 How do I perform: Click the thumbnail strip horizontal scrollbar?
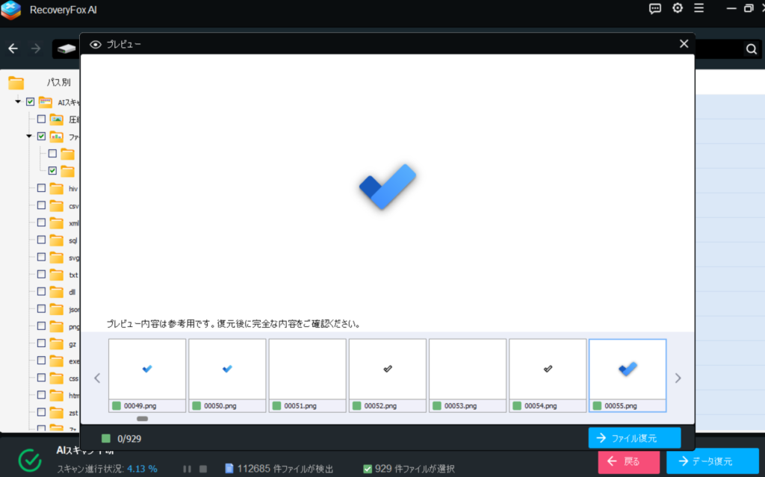tap(142, 419)
